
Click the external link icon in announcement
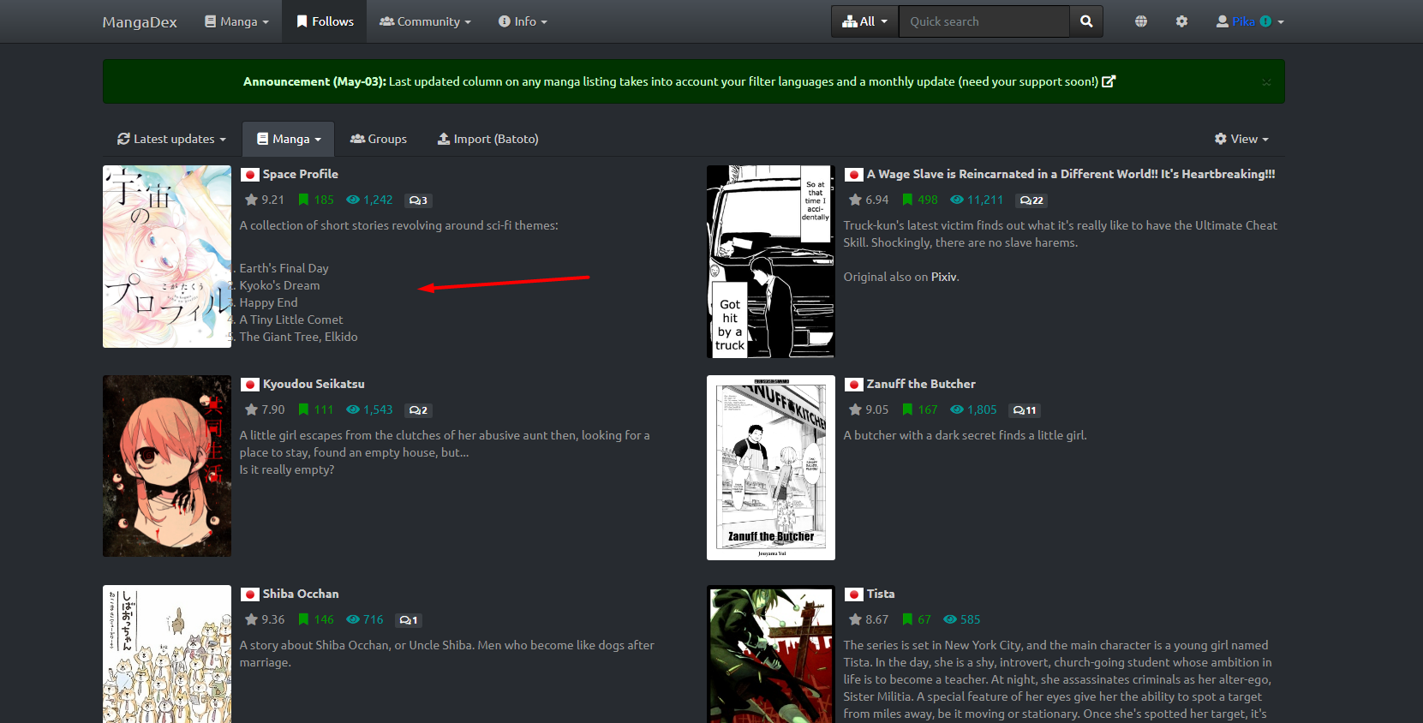[1109, 81]
